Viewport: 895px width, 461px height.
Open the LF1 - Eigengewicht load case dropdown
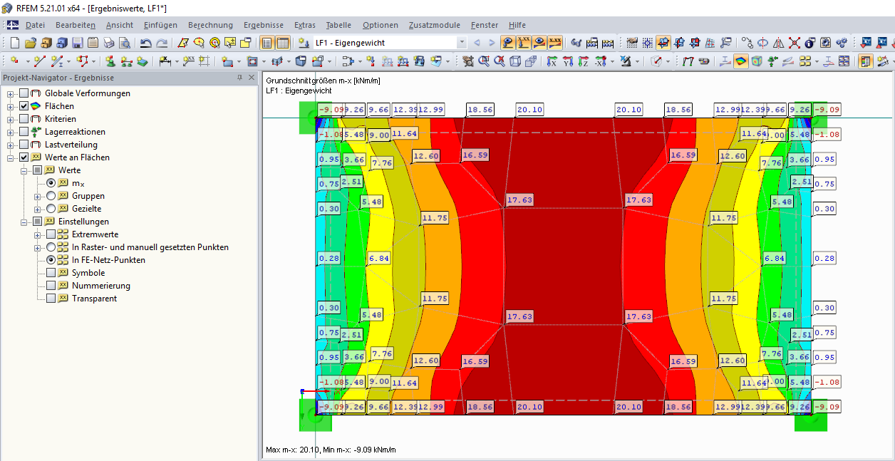(x=461, y=43)
